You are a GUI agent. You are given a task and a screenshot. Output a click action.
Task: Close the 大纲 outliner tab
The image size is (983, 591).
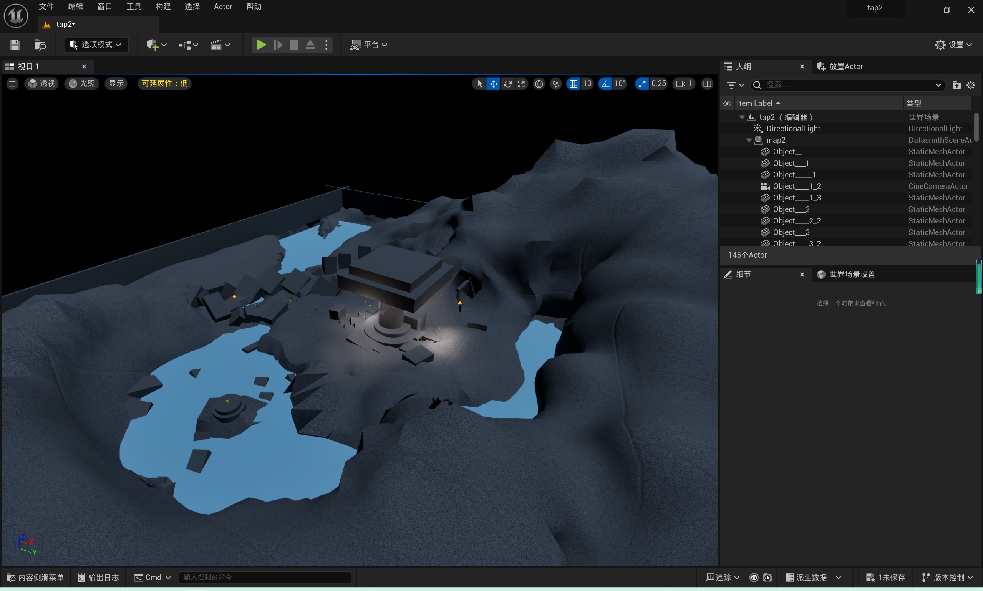pos(802,66)
